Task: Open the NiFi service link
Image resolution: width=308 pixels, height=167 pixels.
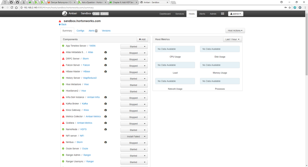Action: pos(82,136)
